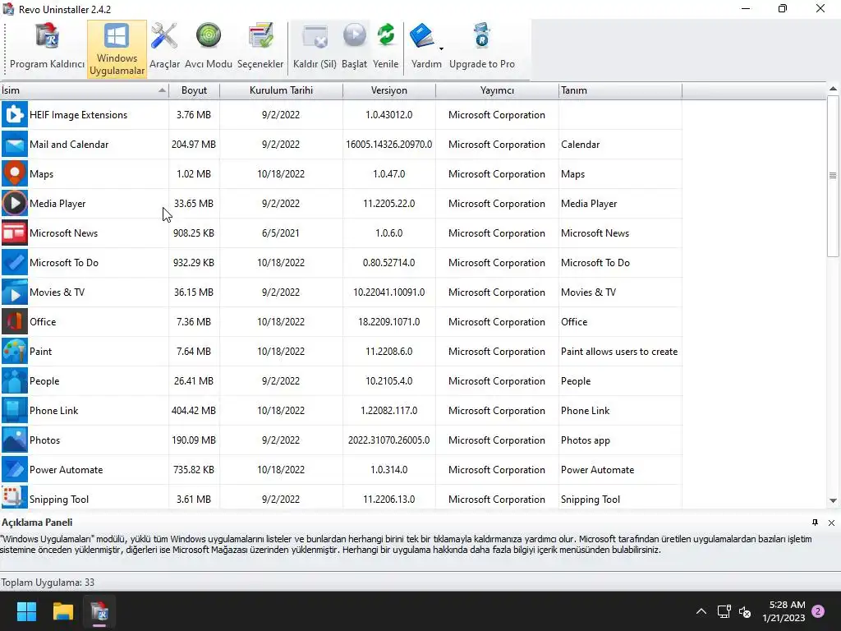
Task: Click the list scrollbar down arrow
Action: [833, 500]
